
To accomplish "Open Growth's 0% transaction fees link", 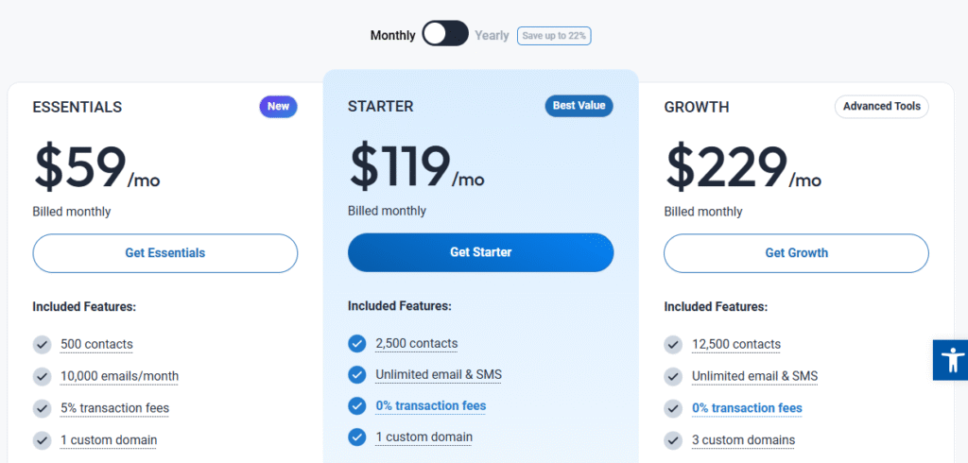I will click(747, 408).
